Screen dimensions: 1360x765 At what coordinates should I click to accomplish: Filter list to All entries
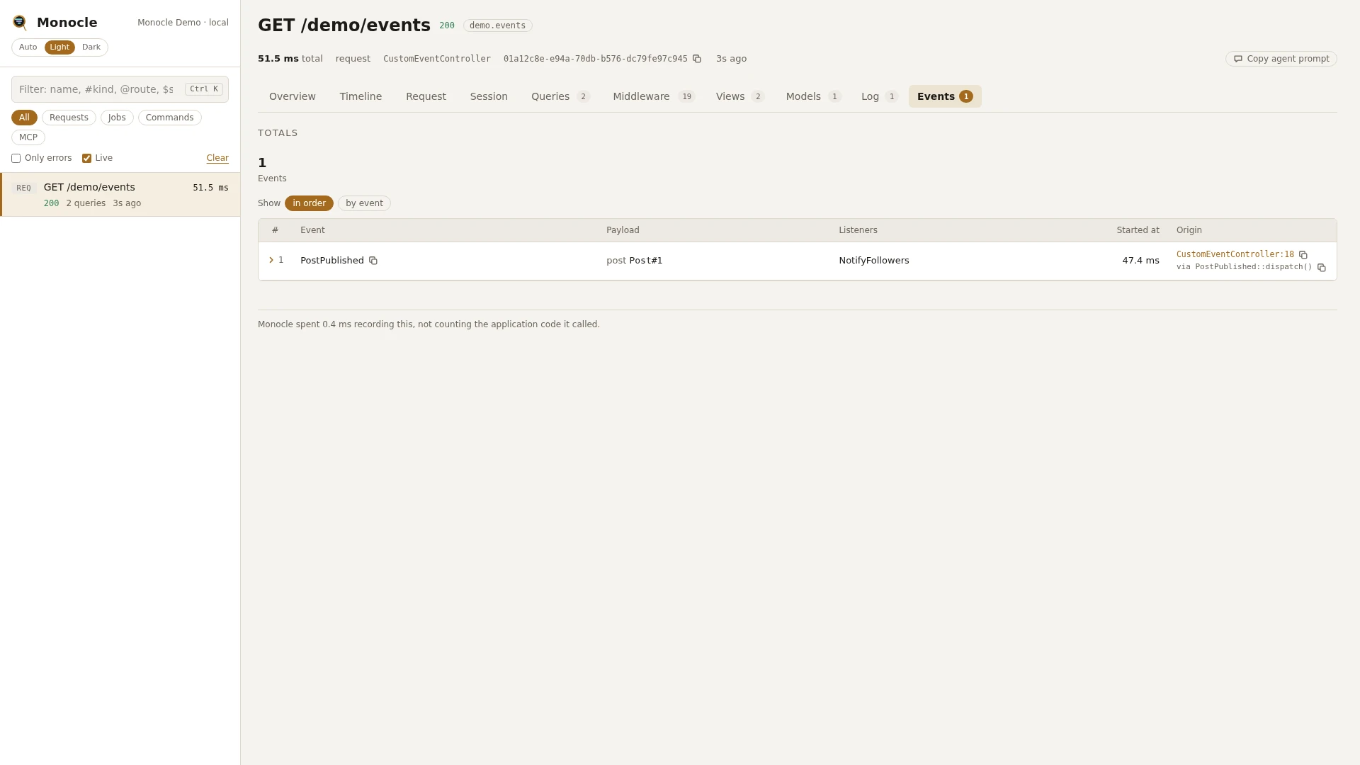point(24,118)
